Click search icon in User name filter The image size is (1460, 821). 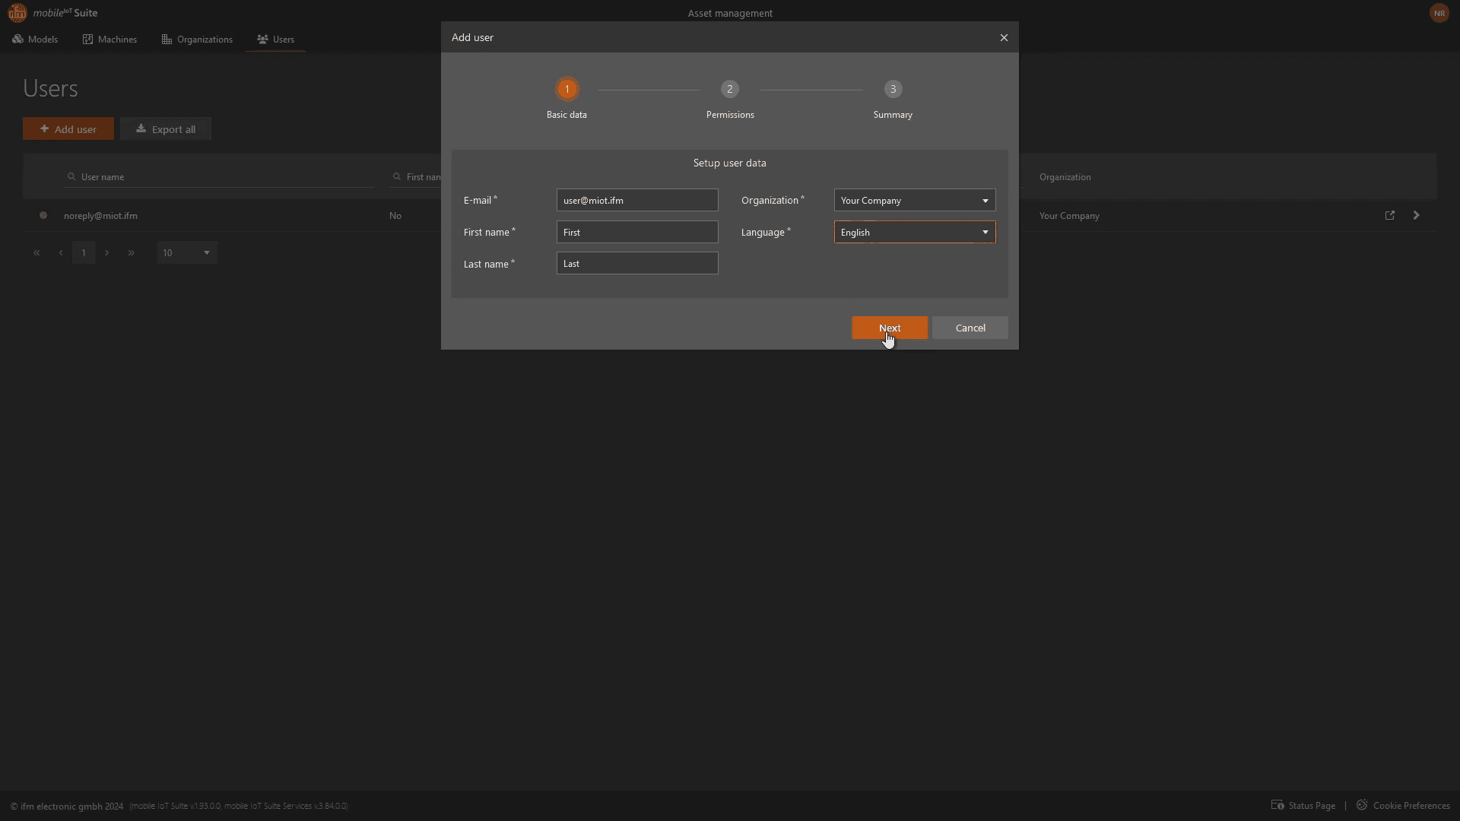71,176
